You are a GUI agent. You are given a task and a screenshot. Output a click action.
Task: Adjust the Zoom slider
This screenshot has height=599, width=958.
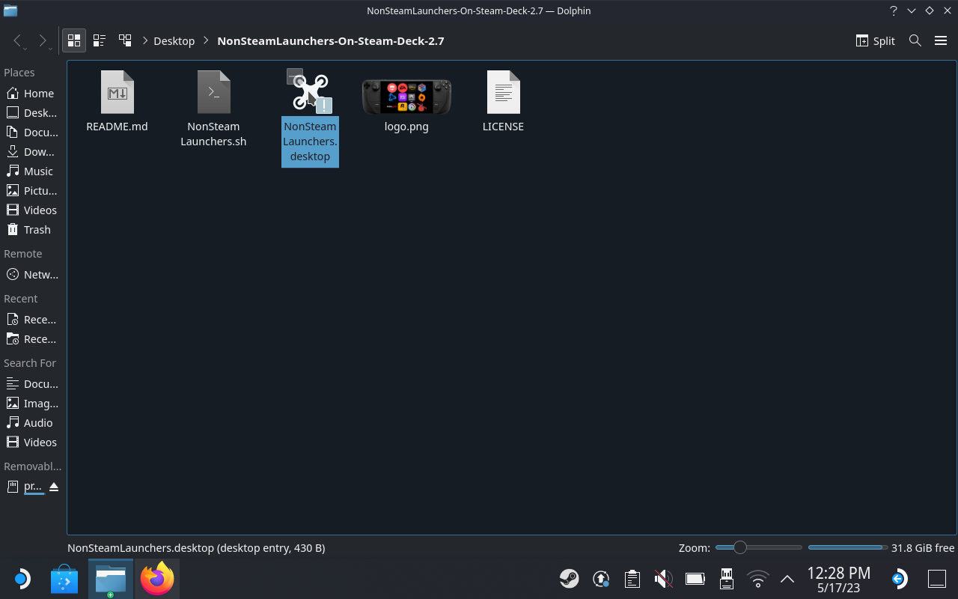(739, 547)
